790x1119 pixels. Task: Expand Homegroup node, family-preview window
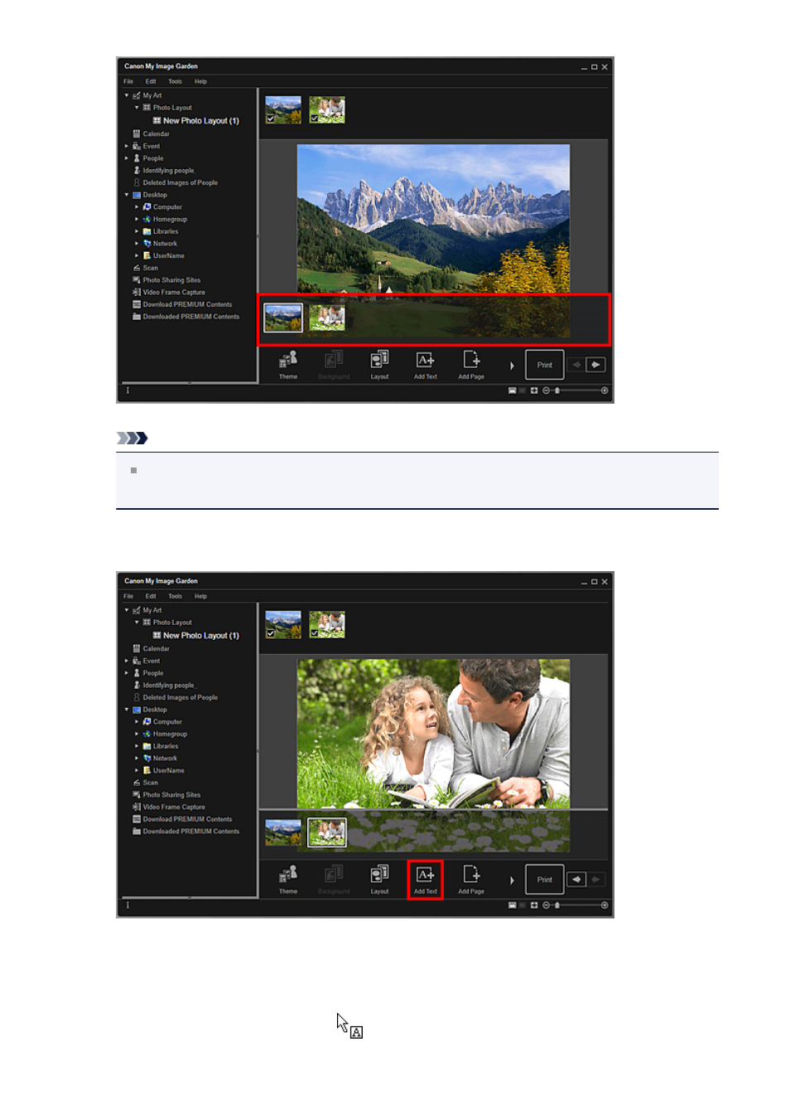(x=137, y=734)
